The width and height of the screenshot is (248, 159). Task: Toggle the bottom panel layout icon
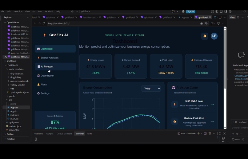221,11
